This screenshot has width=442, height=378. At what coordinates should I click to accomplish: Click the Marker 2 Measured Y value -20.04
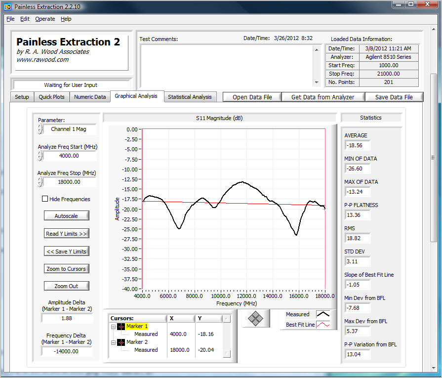[x=206, y=350]
